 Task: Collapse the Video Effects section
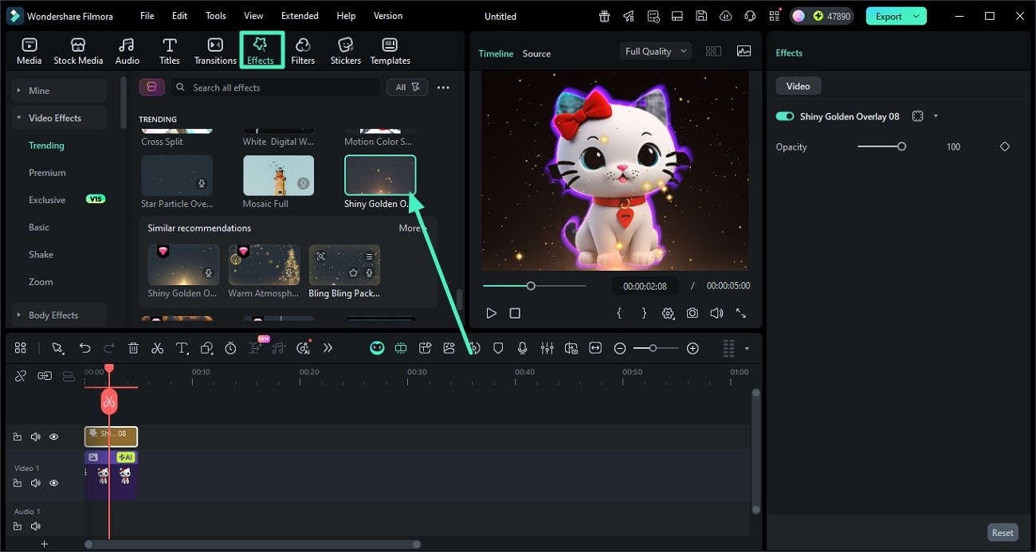tap(20, 117)
